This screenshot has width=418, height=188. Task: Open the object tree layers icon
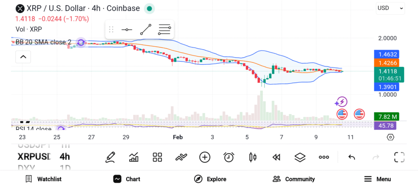[x=300, y=157]
